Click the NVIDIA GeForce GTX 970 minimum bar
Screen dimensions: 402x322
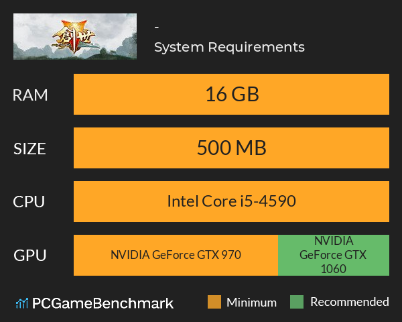pos(176,255)
